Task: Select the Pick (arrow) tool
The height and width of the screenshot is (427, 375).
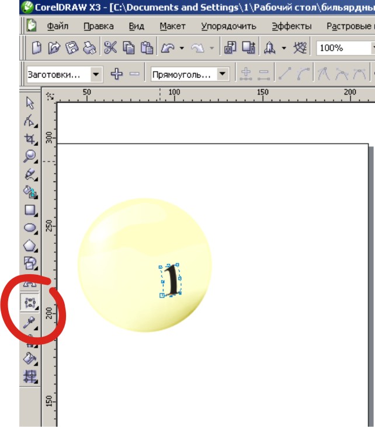Action: [30, 103]
